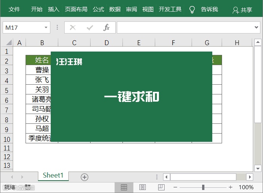Click the vertical scrollbar up arrow
Screen dimensions: 263x193
coord(258,42)
